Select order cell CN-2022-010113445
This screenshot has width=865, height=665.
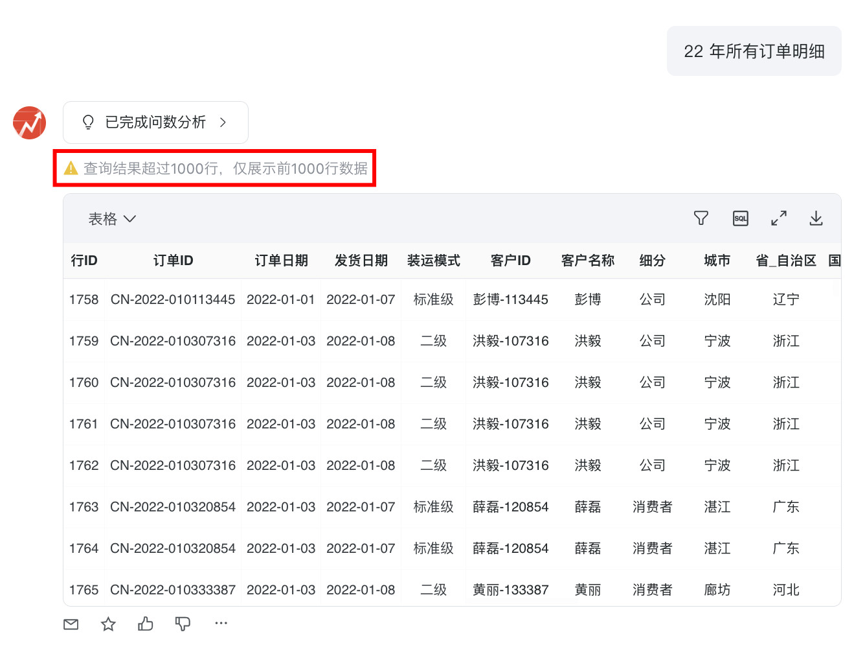(173, 299)
